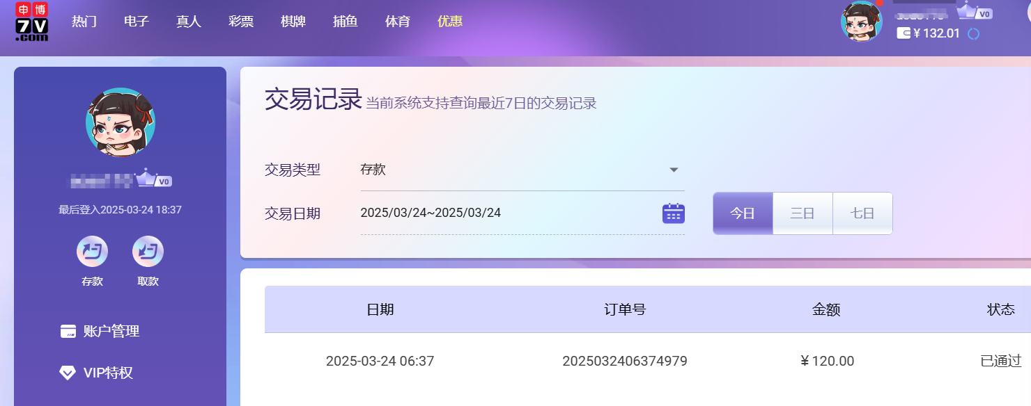Expand the 交易类型 dropdown arrow
The height and width of the screenshot is (406, 1031).
673,170
